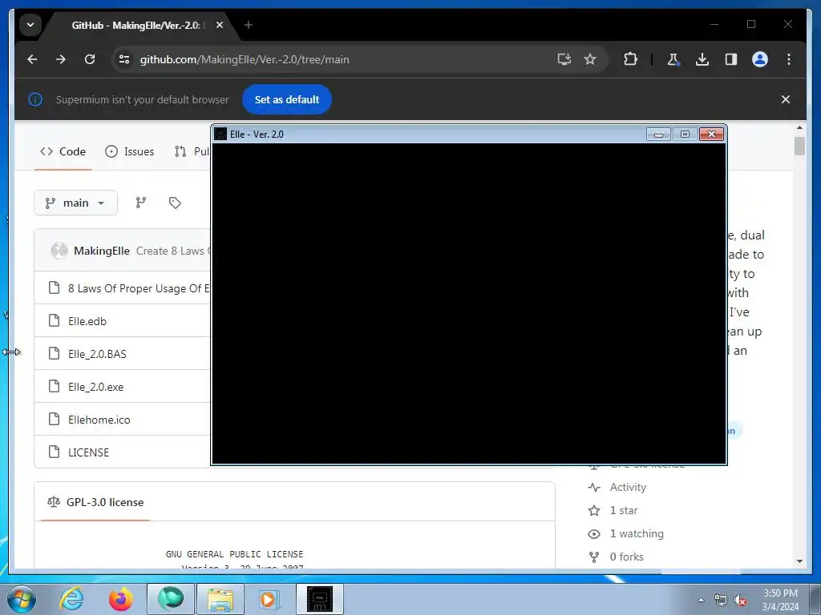Minimize the Elle - Ver. 2.0 window
821x615 pixels.
click(x=658, y=135)
